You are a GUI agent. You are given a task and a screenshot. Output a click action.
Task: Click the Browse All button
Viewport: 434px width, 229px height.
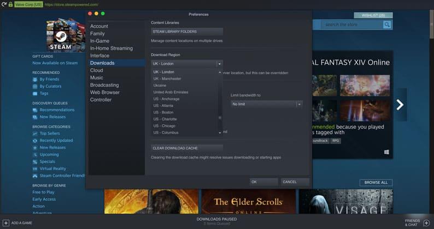[x=376, y=183]
